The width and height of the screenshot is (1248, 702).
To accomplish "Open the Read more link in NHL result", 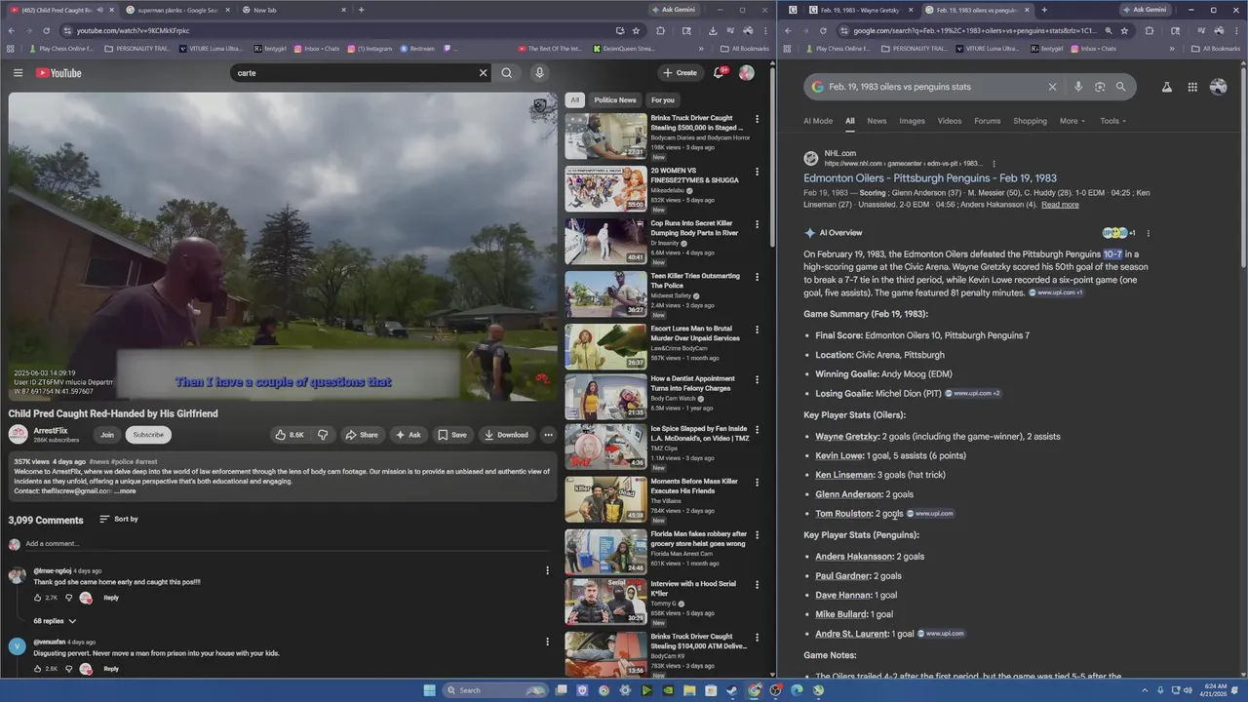I will 1060,205.
